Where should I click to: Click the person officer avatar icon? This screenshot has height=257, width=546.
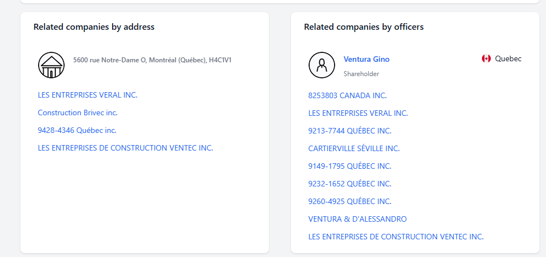pyautogui.click(x=322, y=65)
